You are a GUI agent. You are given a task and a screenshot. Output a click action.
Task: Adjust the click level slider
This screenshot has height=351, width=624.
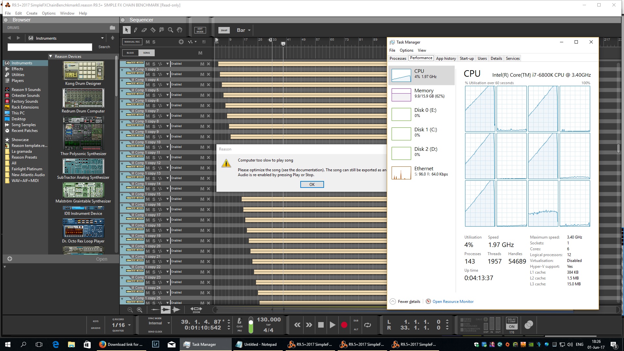click(x=251, y=325)
